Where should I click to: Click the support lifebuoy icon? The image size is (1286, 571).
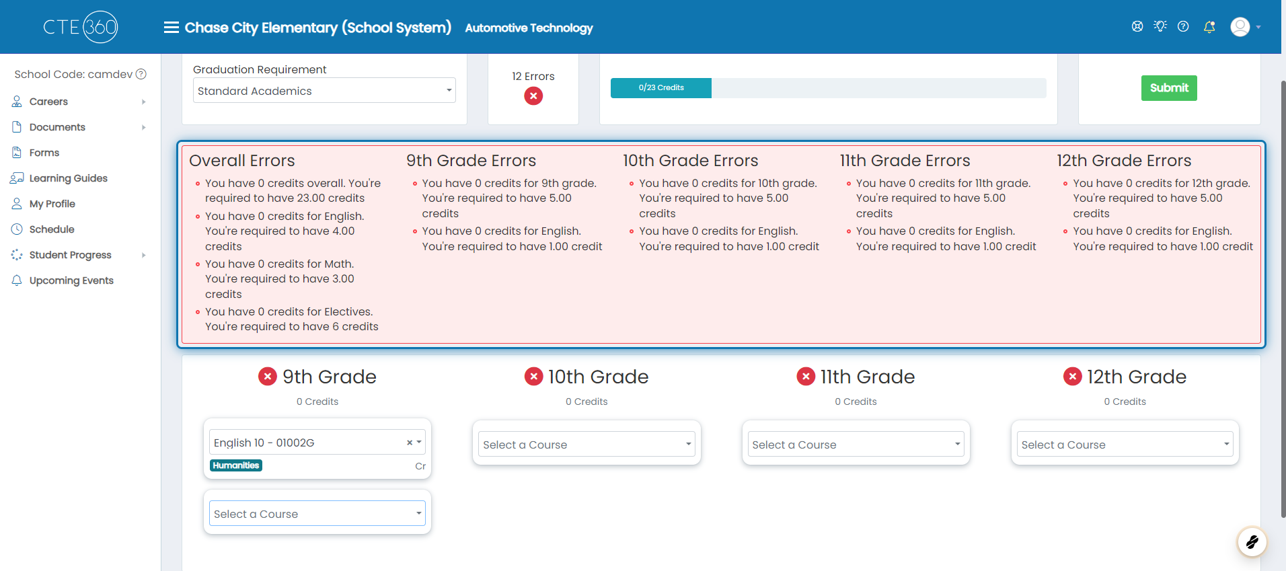(x=1137, y=26)
